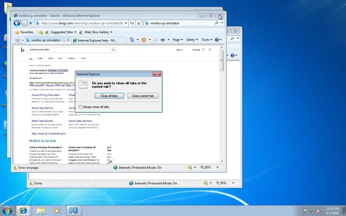Click the Home icon in the command bar
This screenshot has width=346, height=216.
click(132, 40)
